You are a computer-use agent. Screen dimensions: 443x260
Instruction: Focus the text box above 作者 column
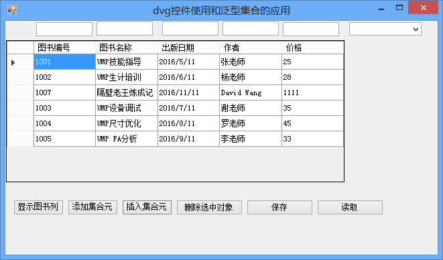point(251,29)
